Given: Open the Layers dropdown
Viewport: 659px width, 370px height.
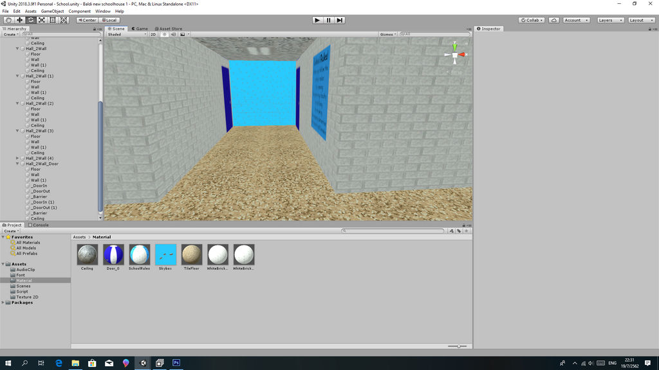Looking at the screenshot, I should (610, 20).
